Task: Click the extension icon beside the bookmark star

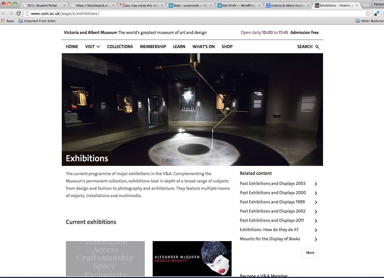Action: (377, 13)
